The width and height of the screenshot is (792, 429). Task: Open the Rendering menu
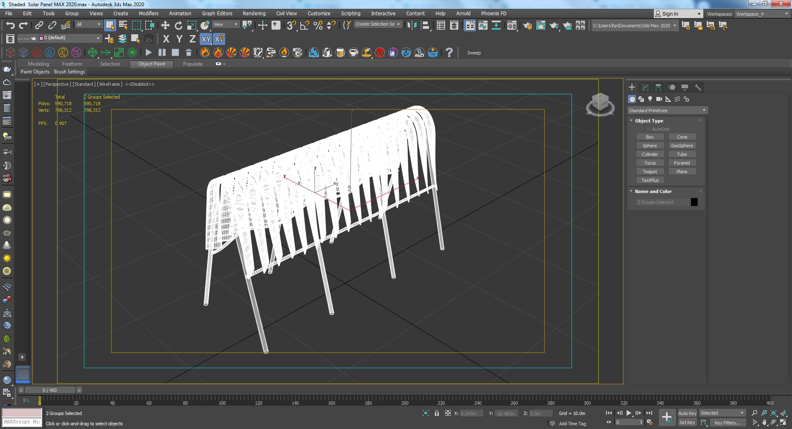(254, 14)
